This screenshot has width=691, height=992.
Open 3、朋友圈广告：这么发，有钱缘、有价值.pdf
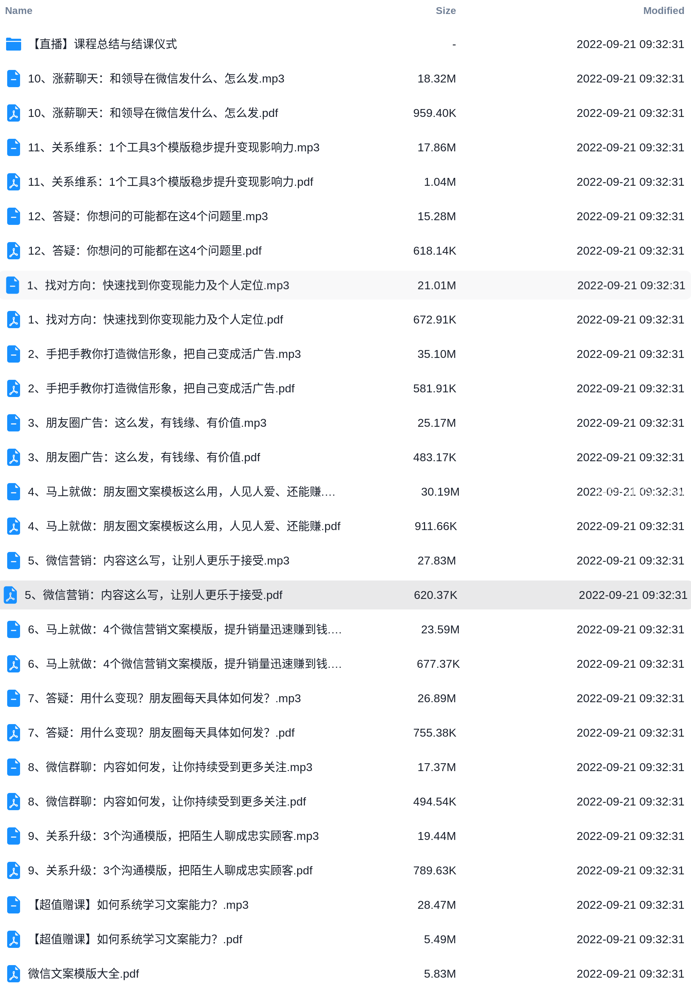144,457
